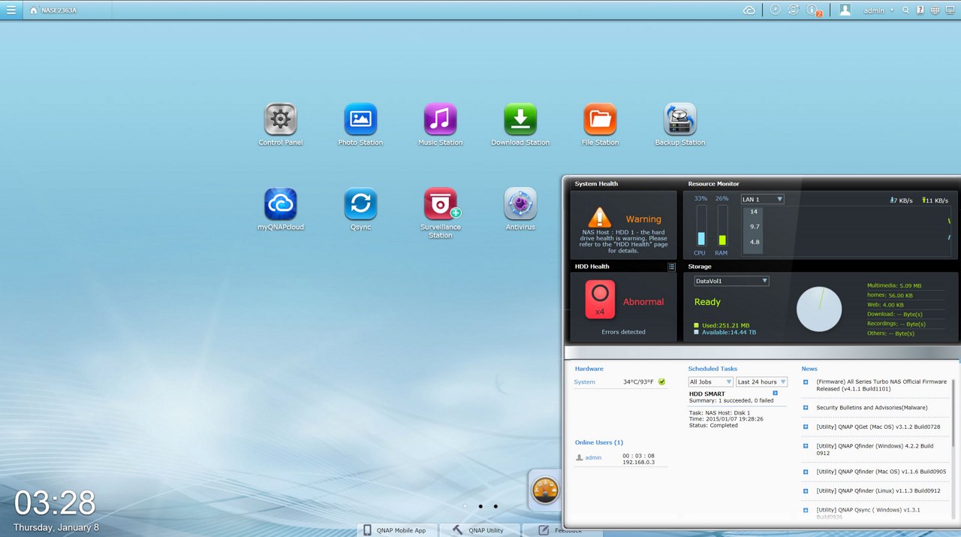The width and height of the screenshot is (961, 537).
Task: Open the Scheduled Tasks heading
Action: [x=712, y=369]
